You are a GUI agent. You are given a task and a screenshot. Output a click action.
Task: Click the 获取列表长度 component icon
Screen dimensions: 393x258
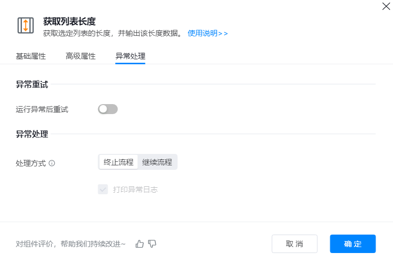point(25,25)
